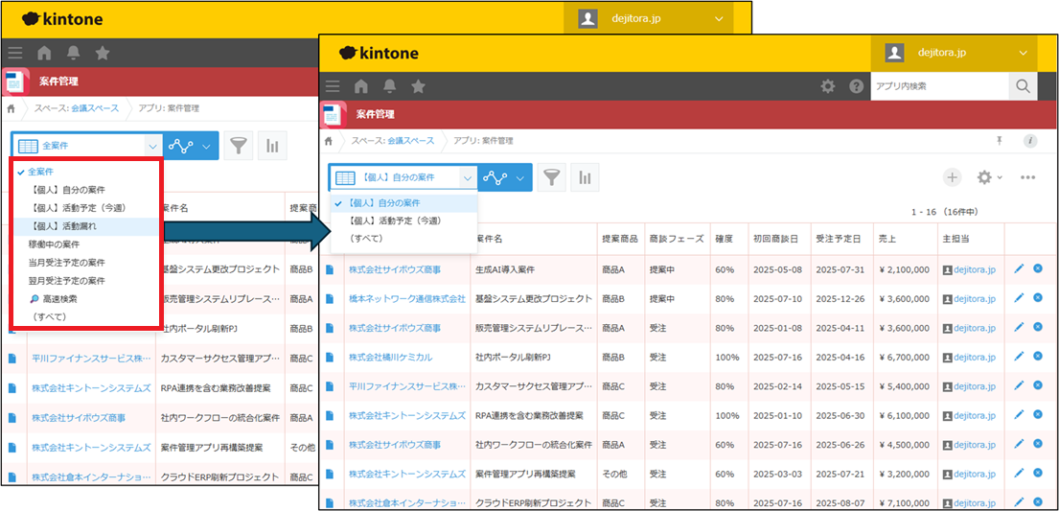Expand the 全案件 view selector
1059x511 pixels.
click(x=152, y=146)
